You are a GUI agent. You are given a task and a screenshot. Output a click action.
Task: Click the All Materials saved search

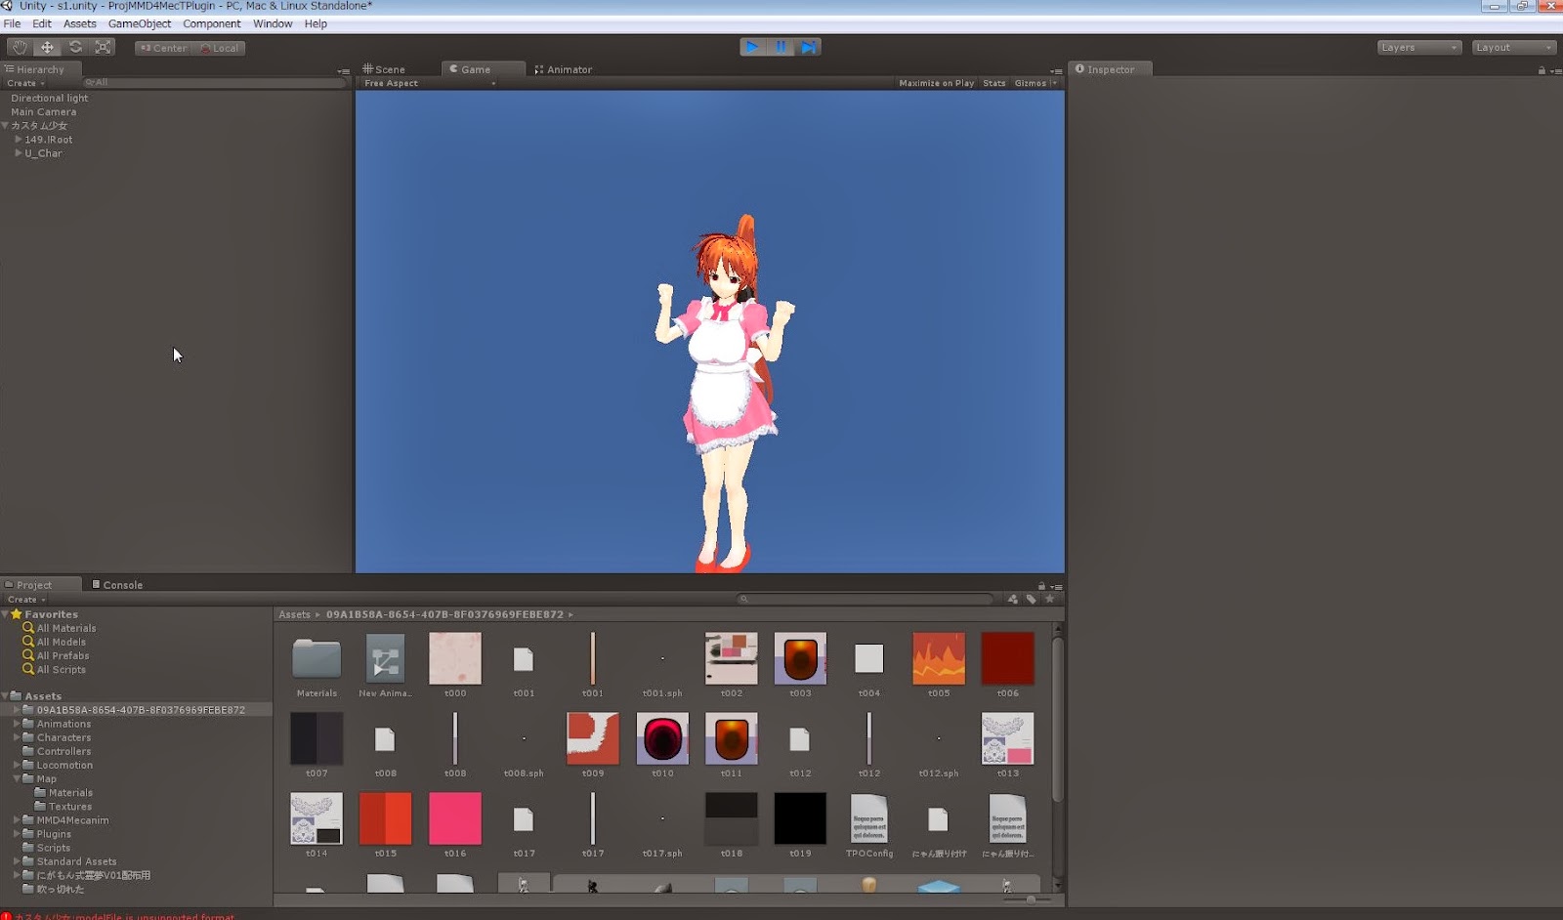click(66, 628)
